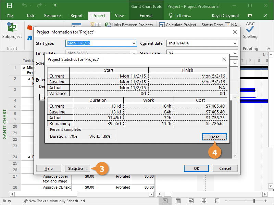Select the Resource Sheet view icon
274x205 pixels.
pos(204,201)
